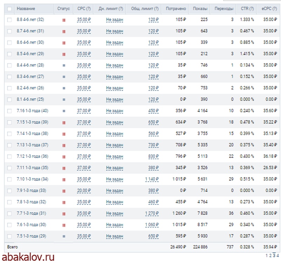Check the box for 8.5 4-6 лет (29)

click(9, 54)
